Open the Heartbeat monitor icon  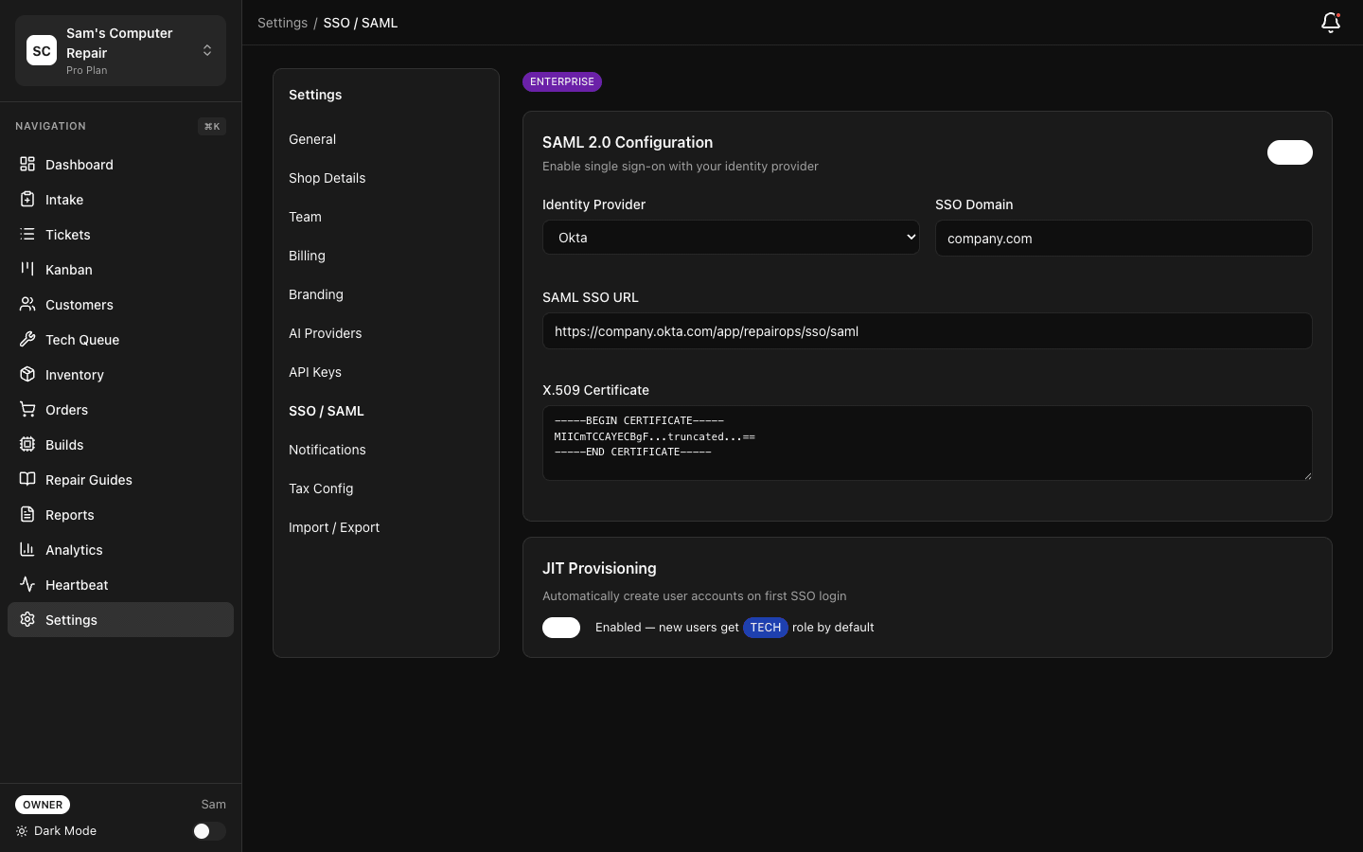27,585
